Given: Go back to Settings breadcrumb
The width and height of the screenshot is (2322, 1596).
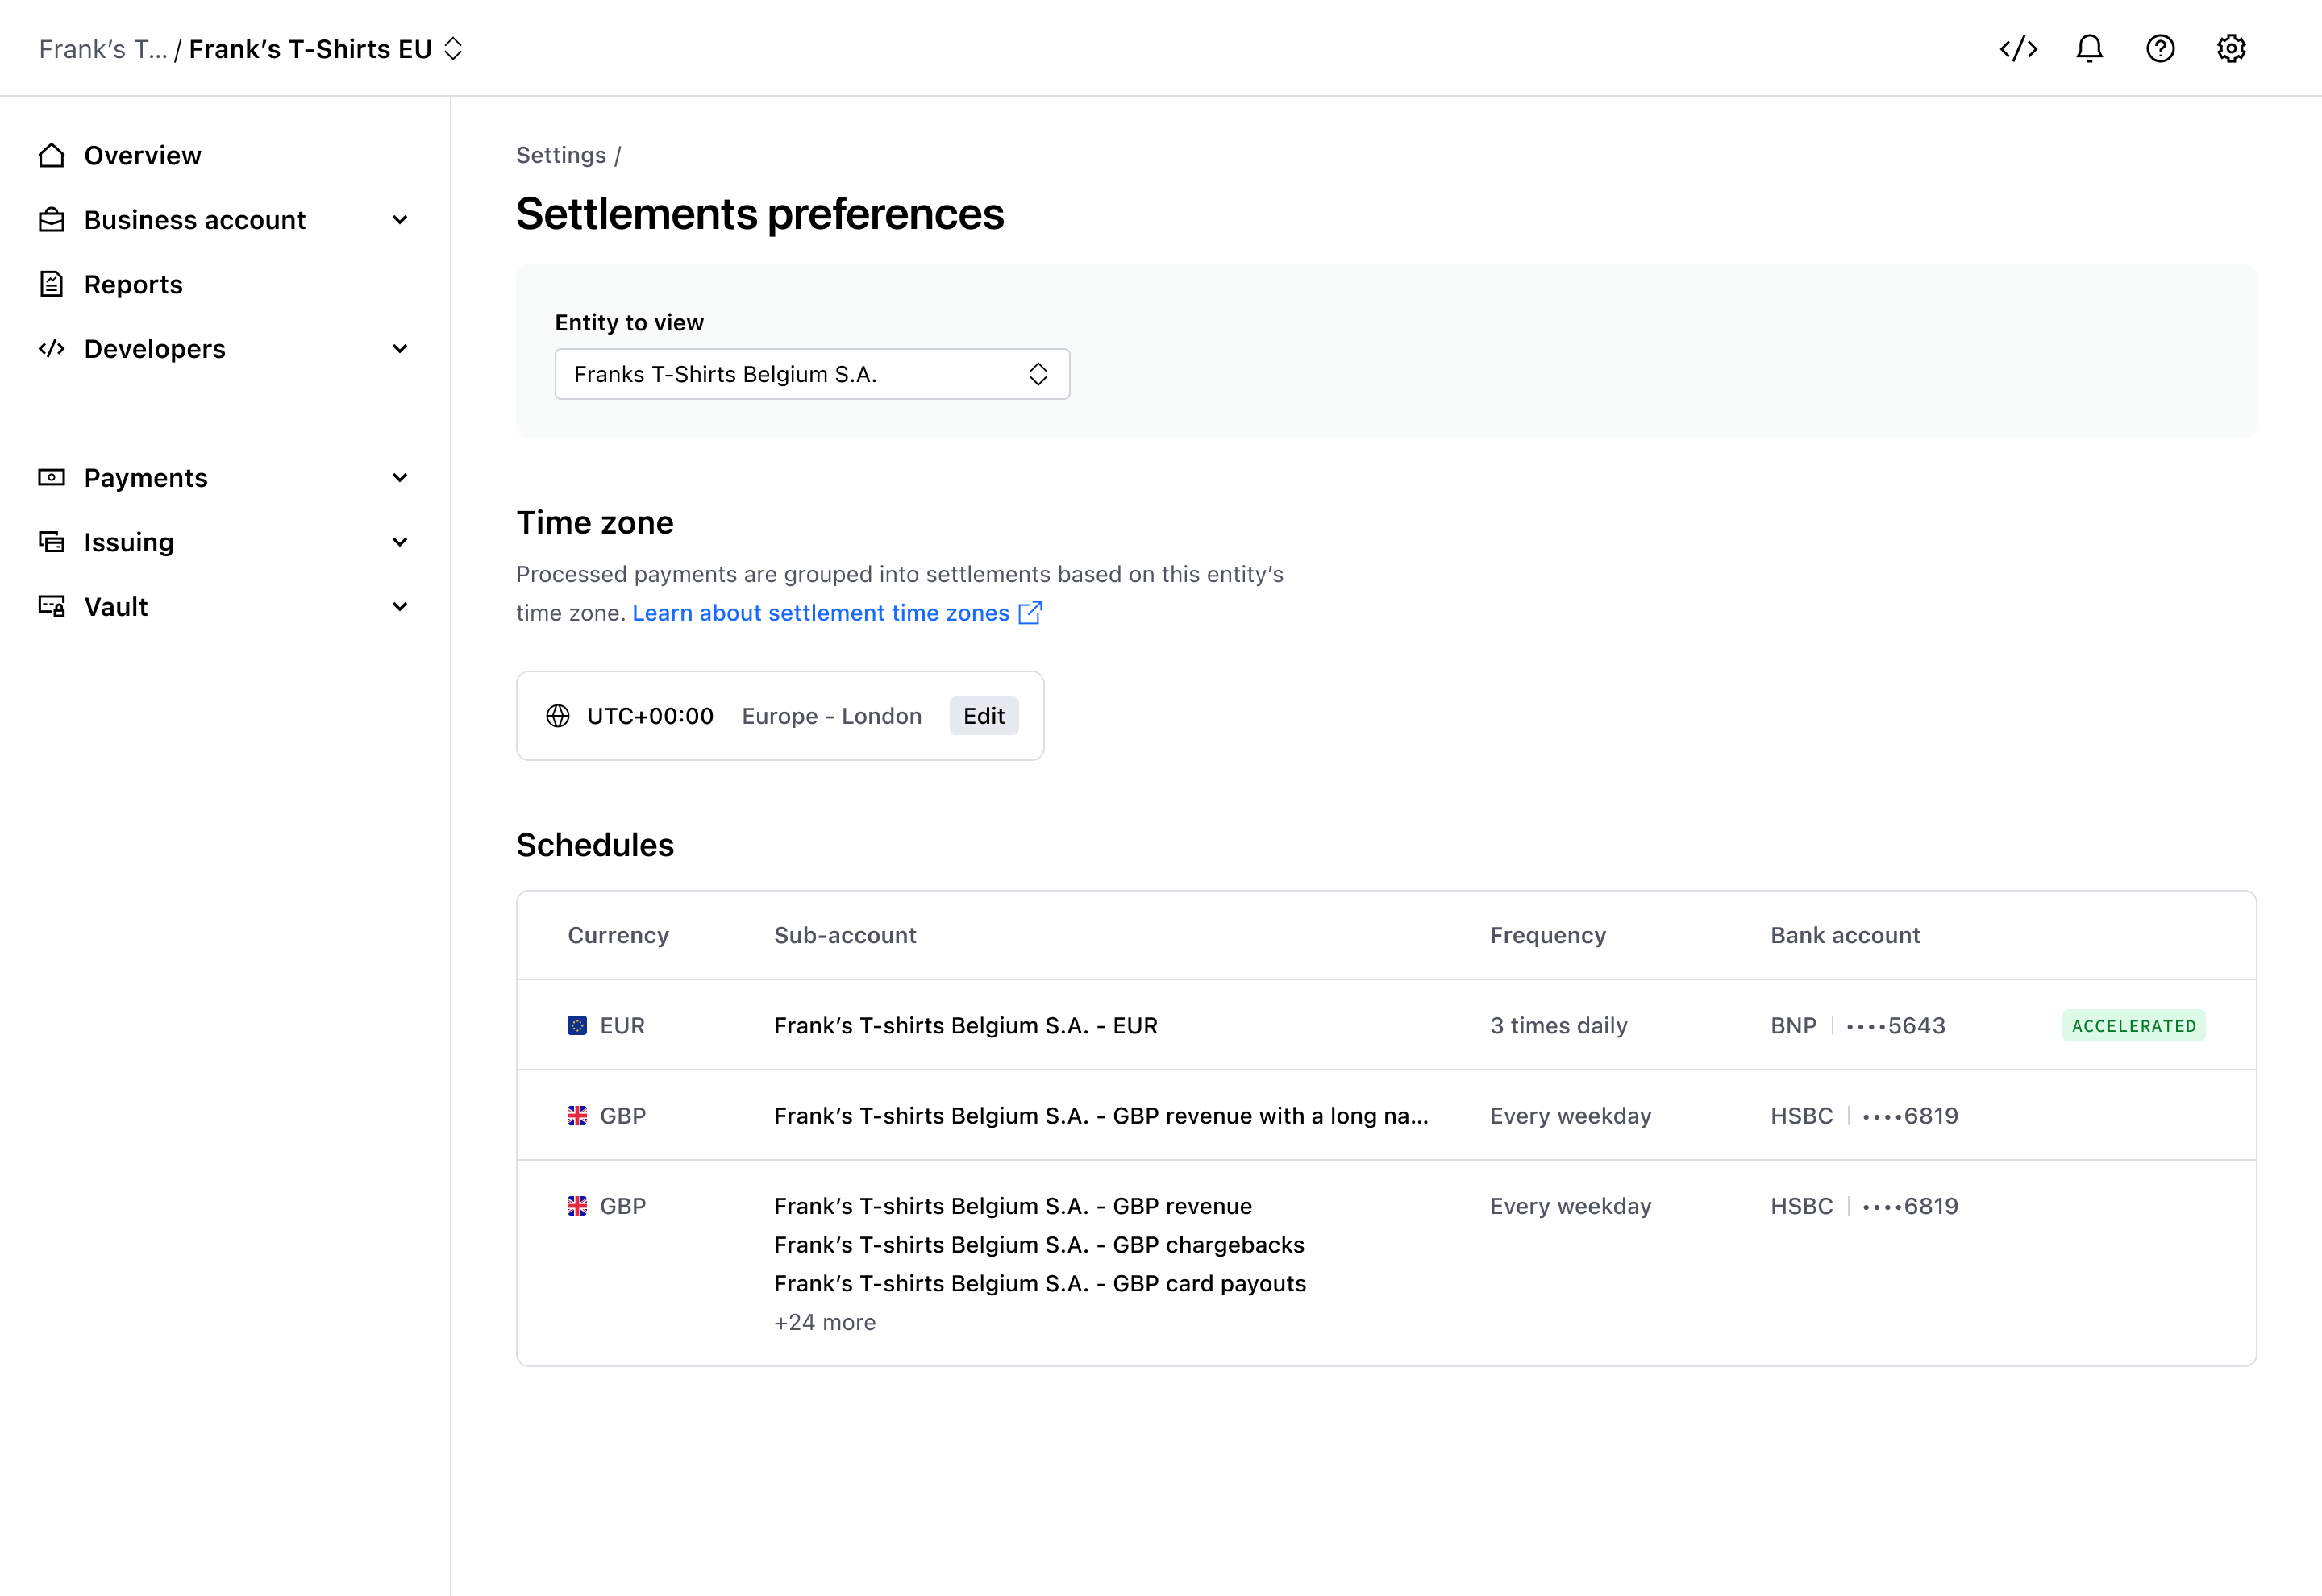Looking at the screenshot, I should tap(561, 155).
